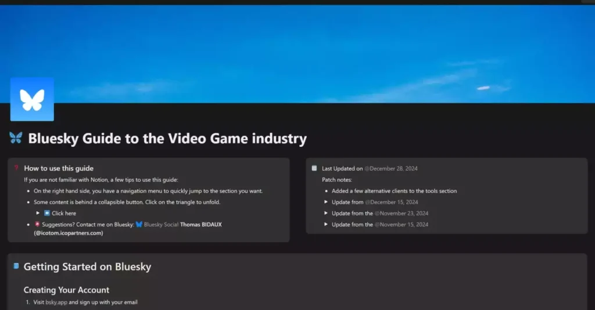Click the How to use this guide heading
Image resolution: width=595 pixels, height=310 pixels.
(59, 168)
